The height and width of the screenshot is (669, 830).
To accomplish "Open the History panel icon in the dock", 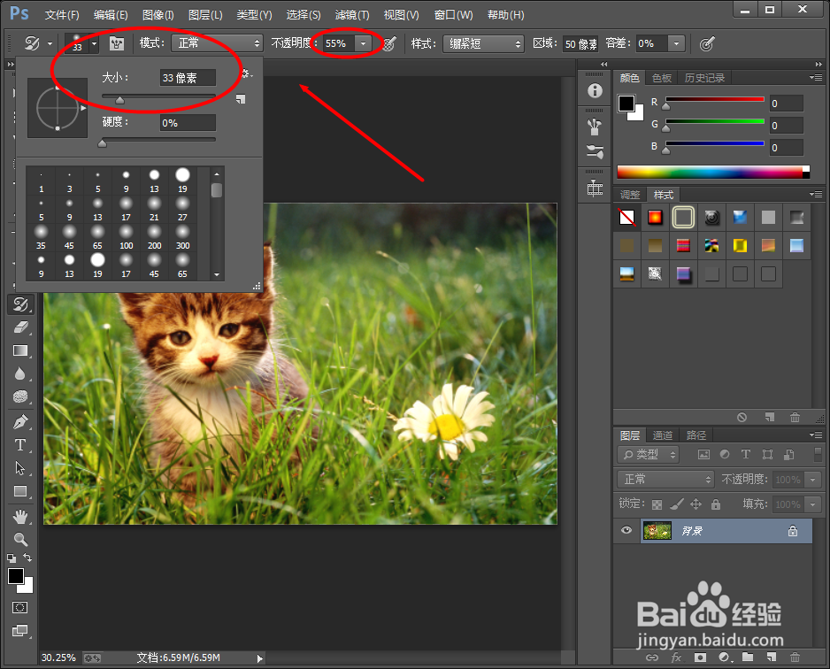I will coord(705,78).
